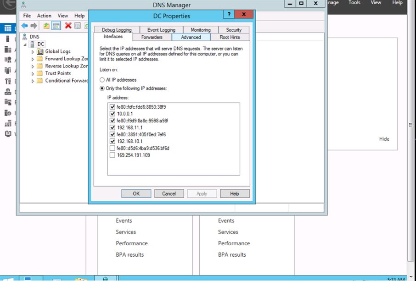Click the monitor-with-arrow sidebar icon
Screen dimensions: 416x281
pos(8,134)
